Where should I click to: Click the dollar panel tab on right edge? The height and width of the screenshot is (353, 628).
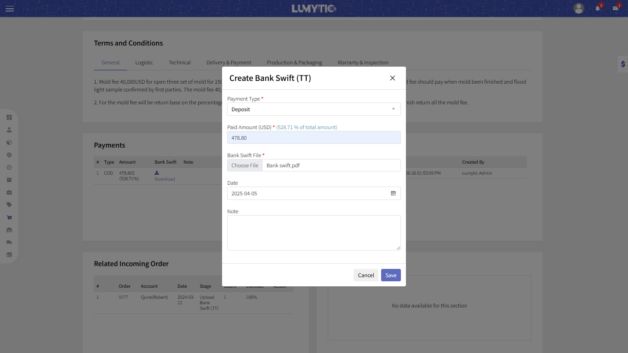tap(622, 64)
